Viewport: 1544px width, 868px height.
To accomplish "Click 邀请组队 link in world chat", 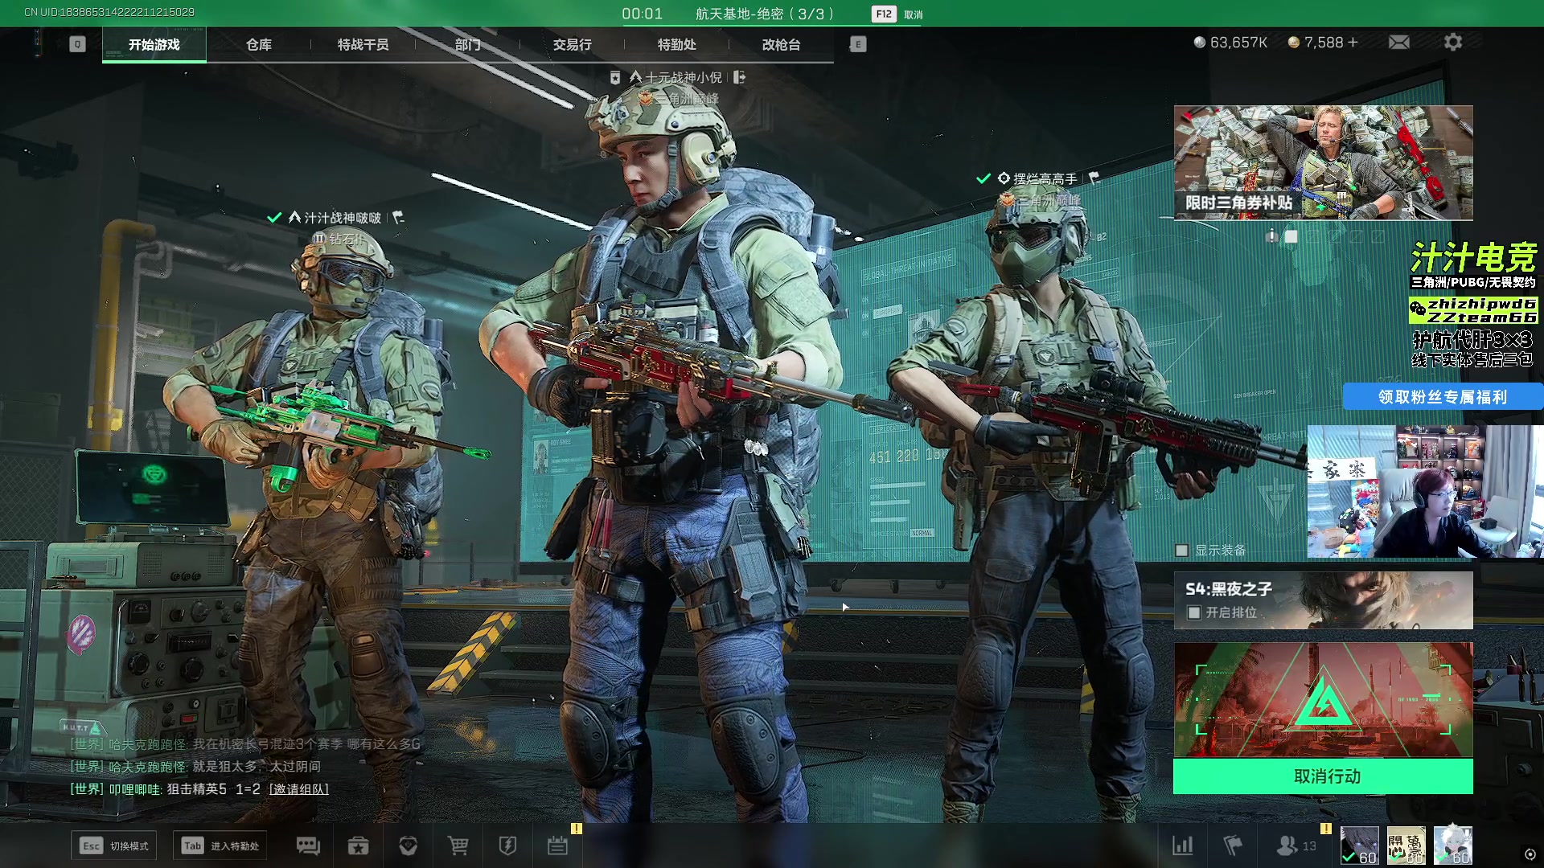I will click(298, 789).
